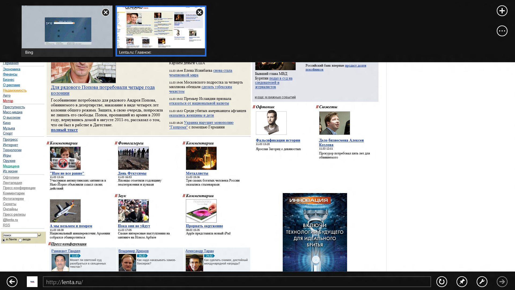Click the steel furnace photo thumbnail
This screenshot has width=515, height=290.
click(x=201, y=158)
